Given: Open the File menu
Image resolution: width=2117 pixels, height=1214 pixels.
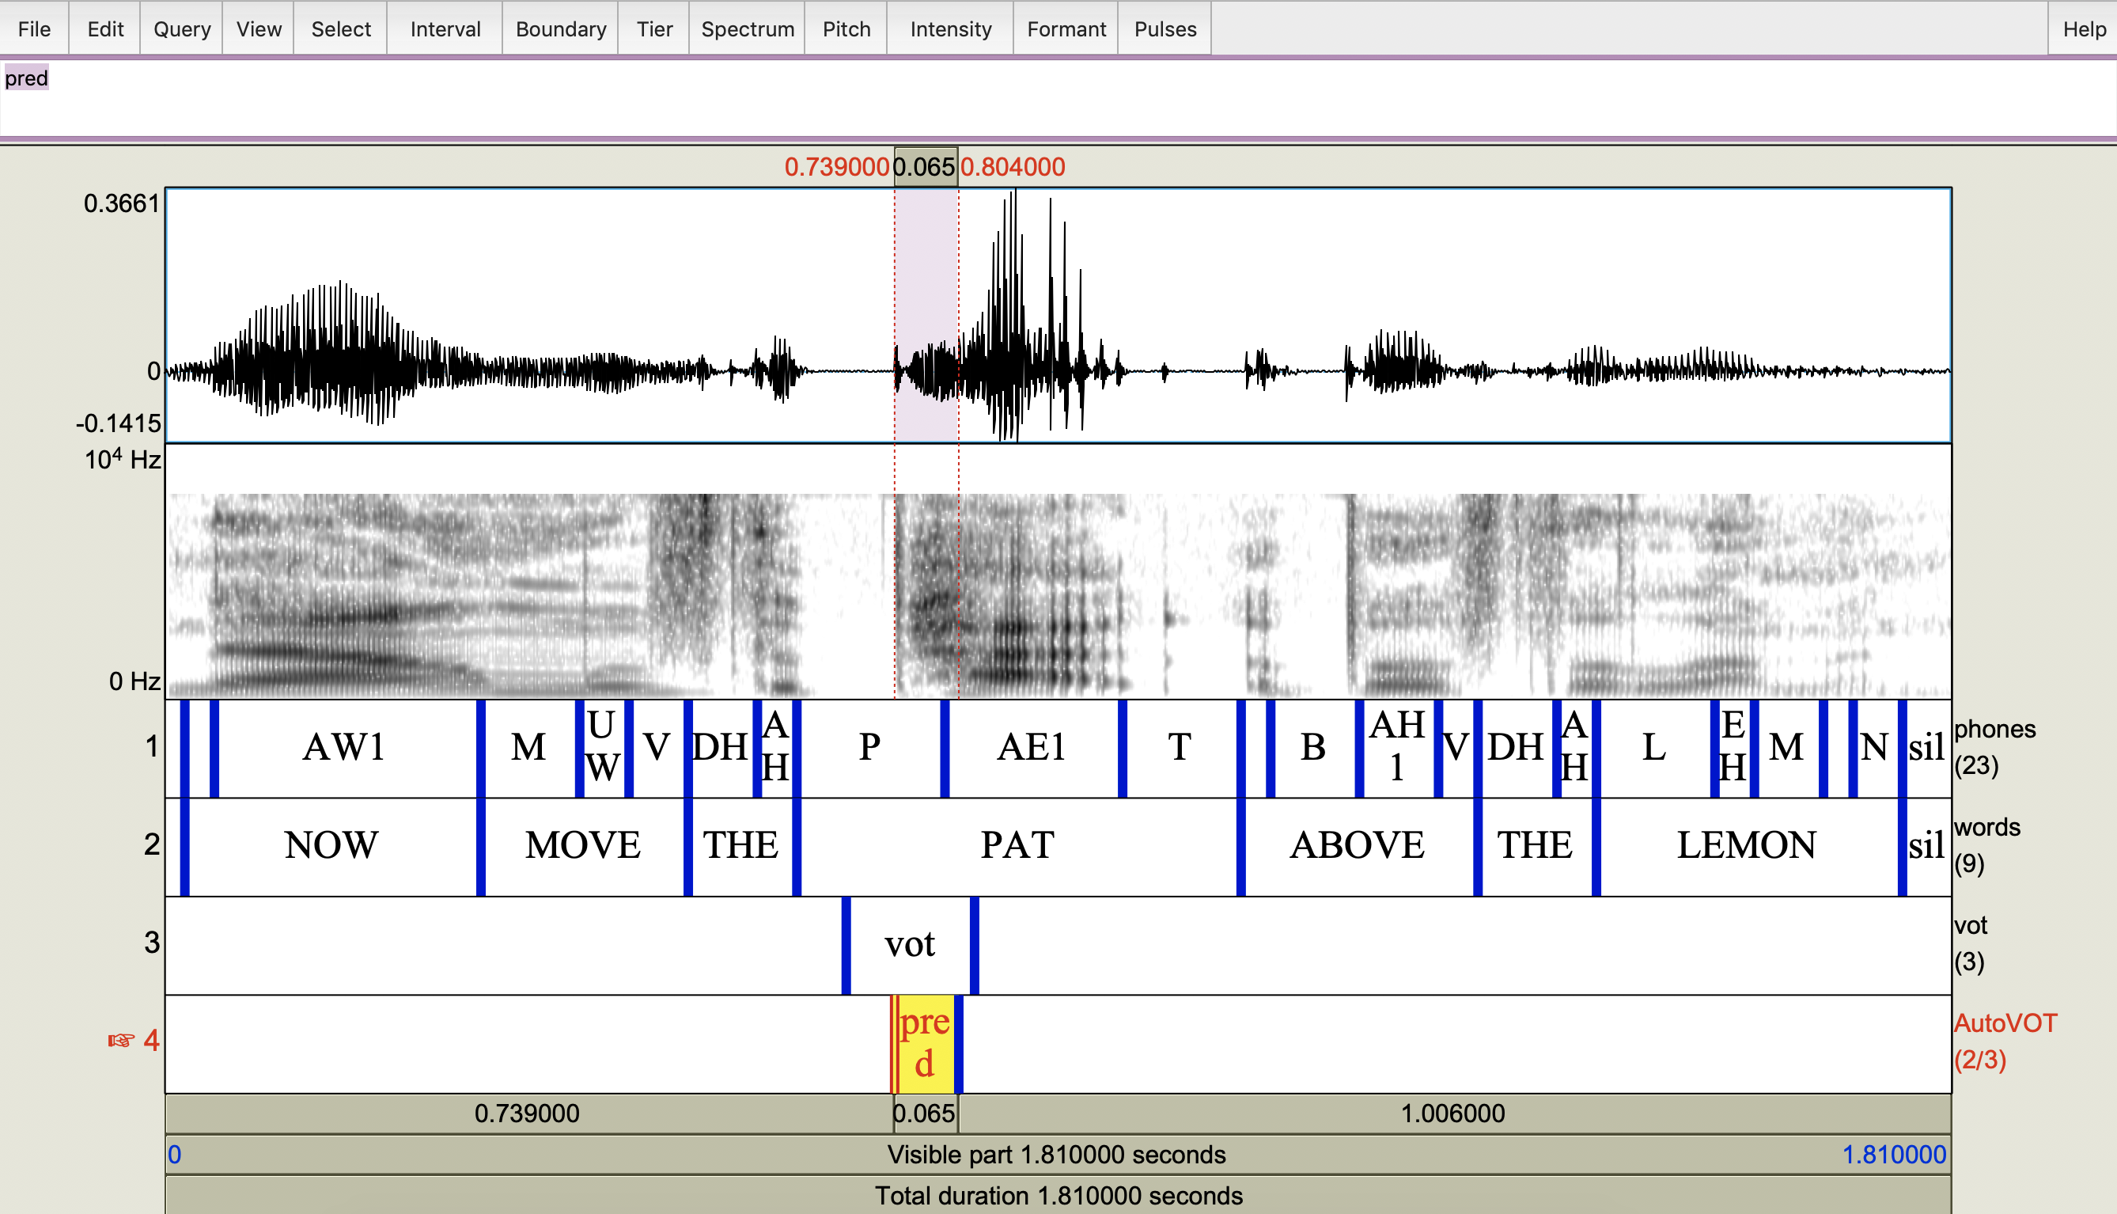Looking at the screenshot, I should [x=34, y=29].
